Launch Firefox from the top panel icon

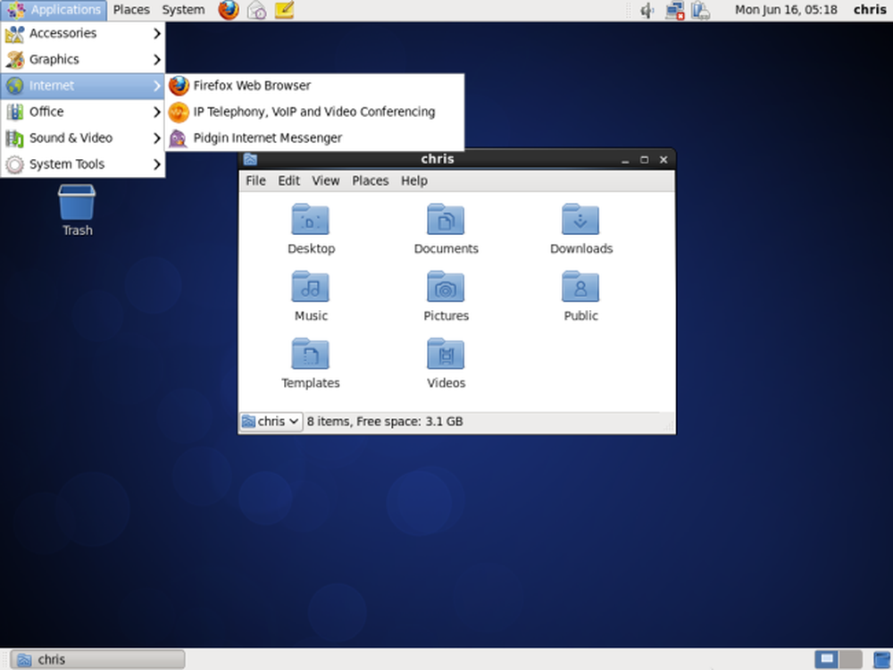229,10
